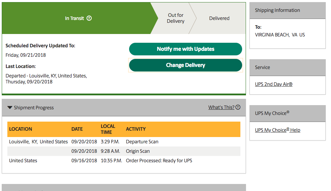331x191 pixels.
Task: Click the LOCAL TIME column header
Action: [x=108, y=129]
